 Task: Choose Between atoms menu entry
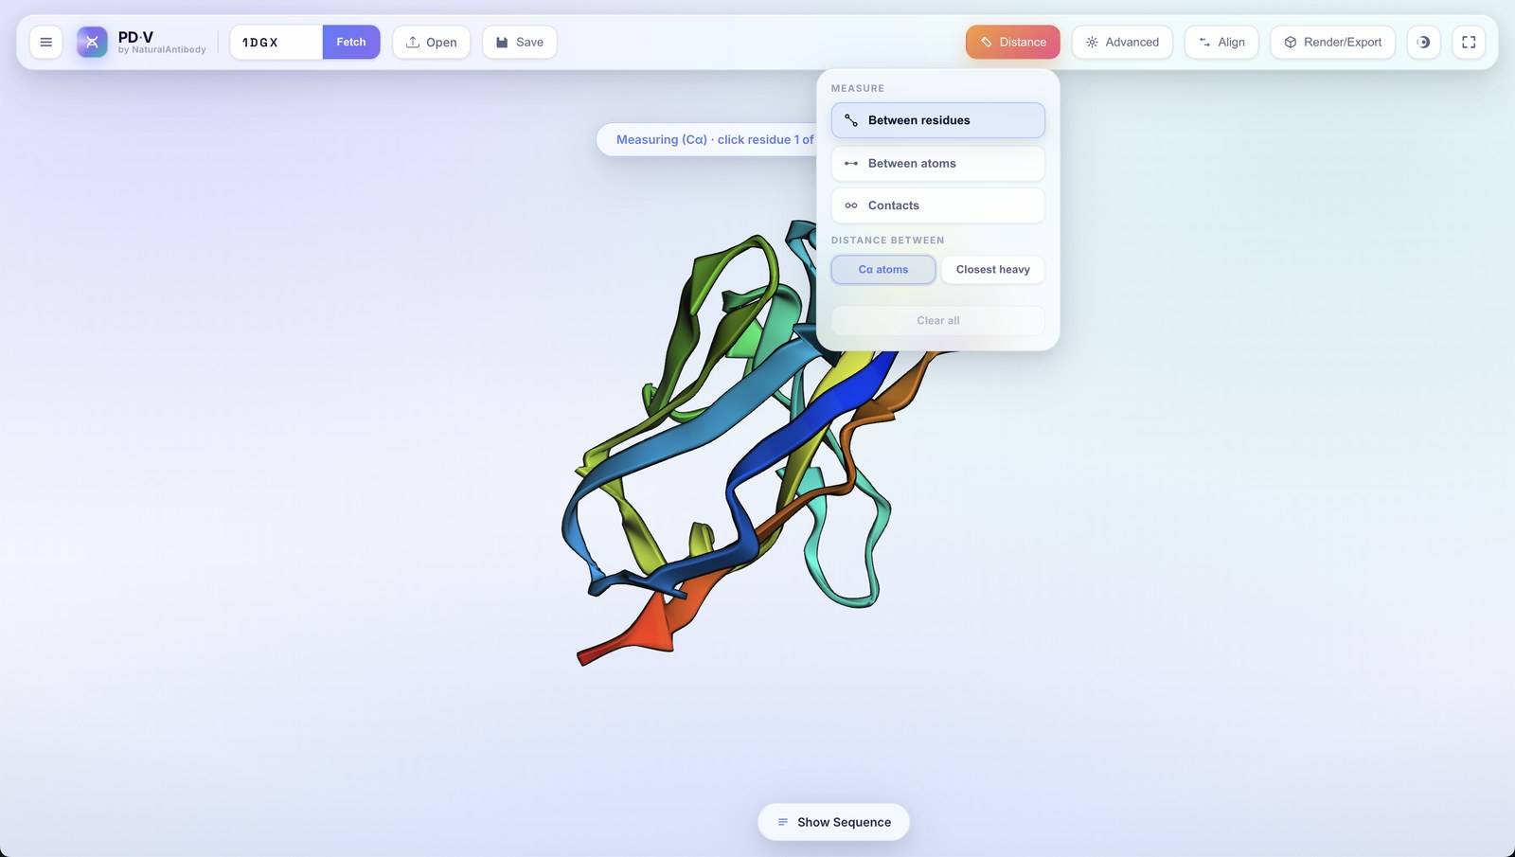(x=938, y=164)
